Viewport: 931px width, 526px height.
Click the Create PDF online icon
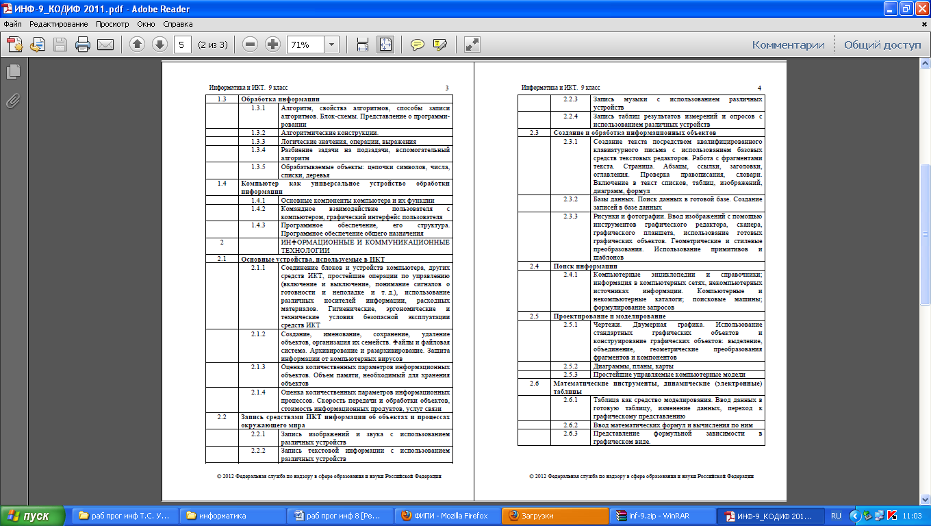coord(14,45)
